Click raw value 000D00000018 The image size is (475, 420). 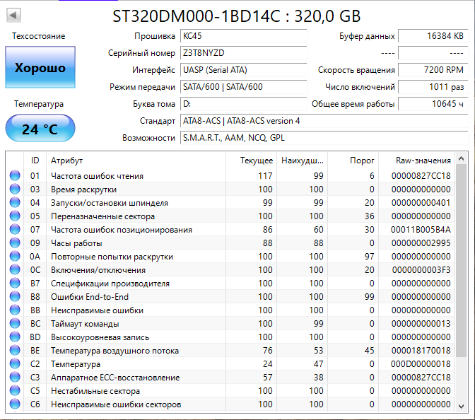[x=421, y=364]
